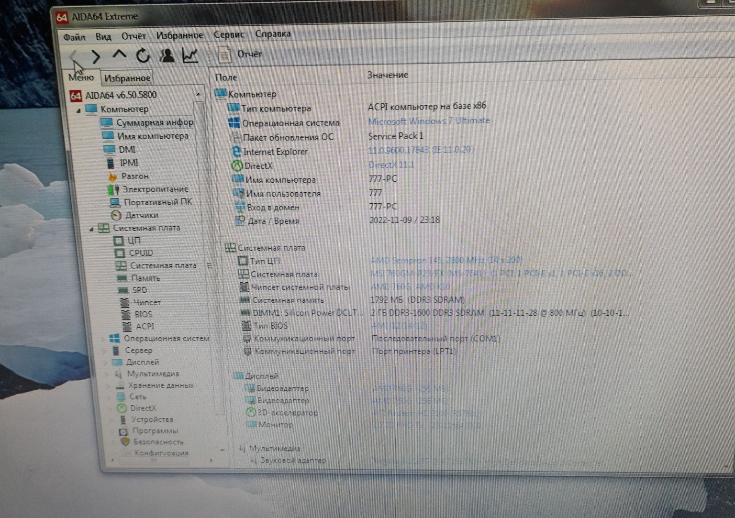The width and height of the screenshot is (735, 518).
Task: Open the Microsoft Windows 7 Ultimate link
Action: (429, 121)
